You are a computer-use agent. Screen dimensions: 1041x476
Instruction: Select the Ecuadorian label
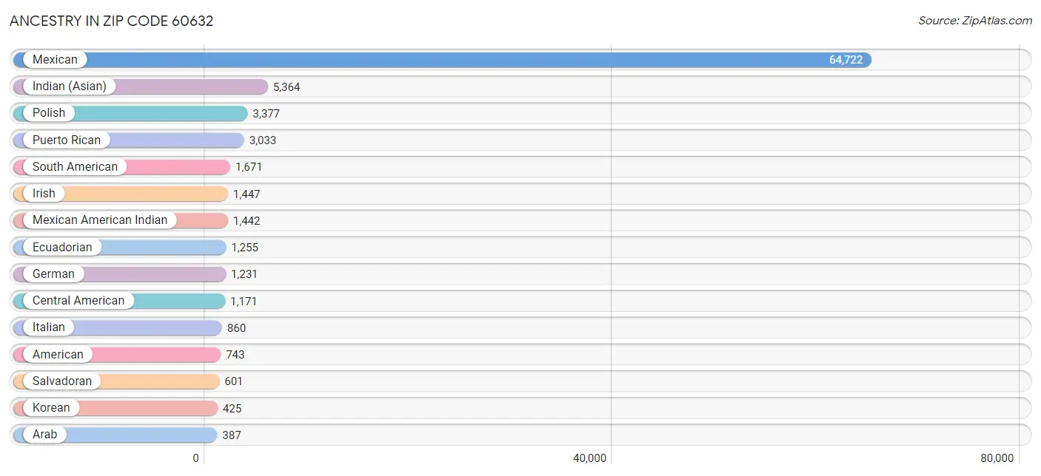62,247
